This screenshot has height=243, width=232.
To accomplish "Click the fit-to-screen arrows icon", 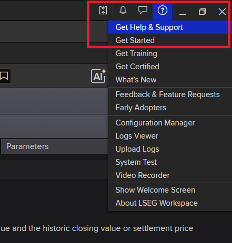I will coord(103,10).
